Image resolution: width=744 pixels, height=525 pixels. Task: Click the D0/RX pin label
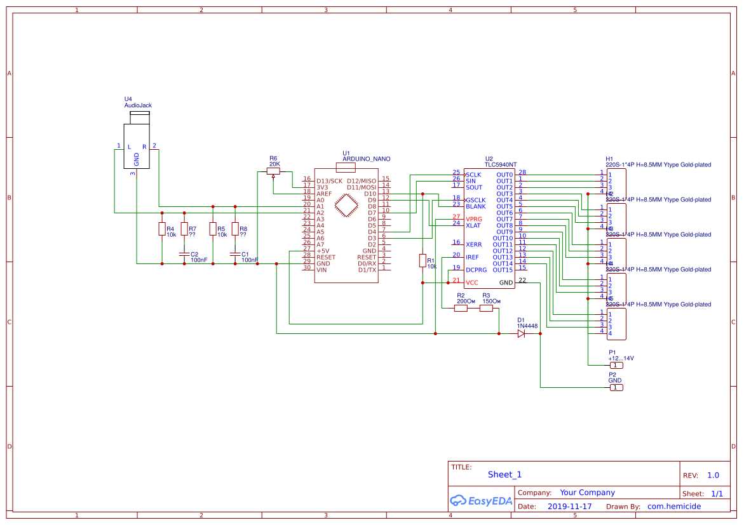pos(367,263)
